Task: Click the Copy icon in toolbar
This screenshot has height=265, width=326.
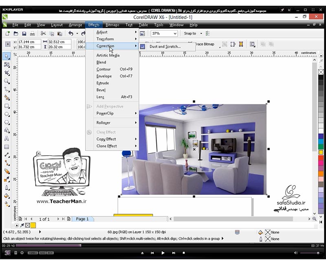Action: [52, 33]
